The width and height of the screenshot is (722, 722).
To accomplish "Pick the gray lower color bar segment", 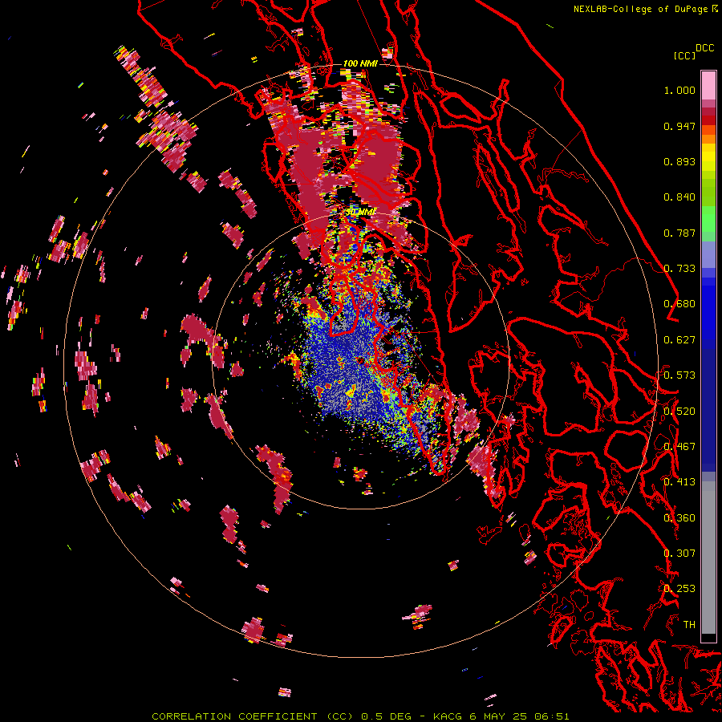I will coord(708,558).
